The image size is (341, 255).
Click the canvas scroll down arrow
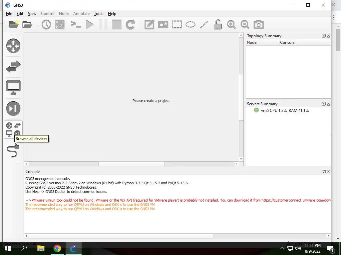coord(241,159)
